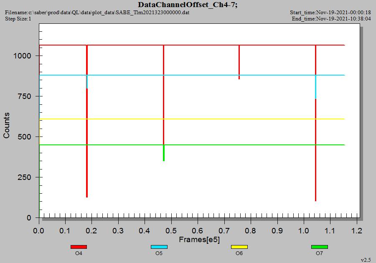Select the O6 legend label
This screenshot has height=263, width=376.
click(x=239, y=253)
